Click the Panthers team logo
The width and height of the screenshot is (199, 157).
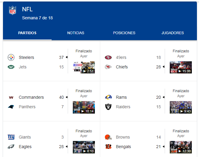pyautogui.click(x=11, y=107)
